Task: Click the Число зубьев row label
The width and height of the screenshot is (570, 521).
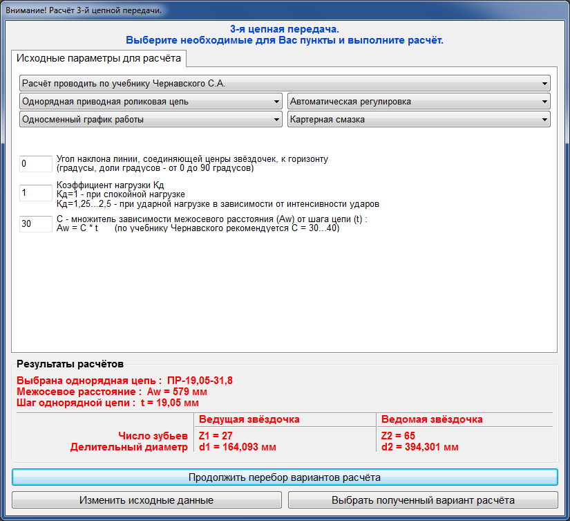Action: pos(153,436)
